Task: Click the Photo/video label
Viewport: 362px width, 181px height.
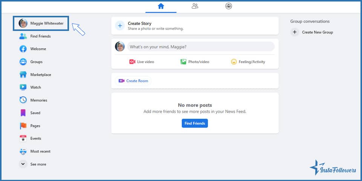Action: click(199, 62)
